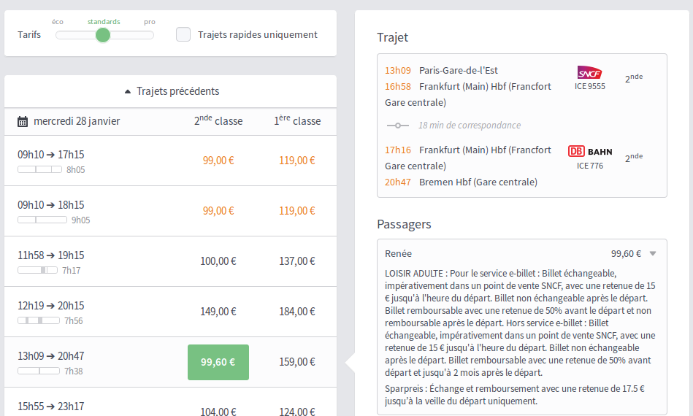The width and height of the screenshot is (693, 416).
Task: Choose 137,00 € first class fare
Action: [x=297, y=261]
